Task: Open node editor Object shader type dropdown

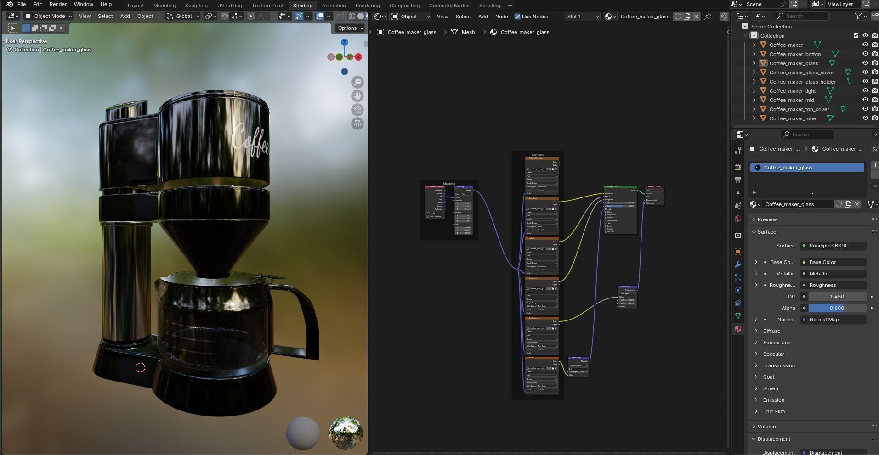Action: coord(411,17)
